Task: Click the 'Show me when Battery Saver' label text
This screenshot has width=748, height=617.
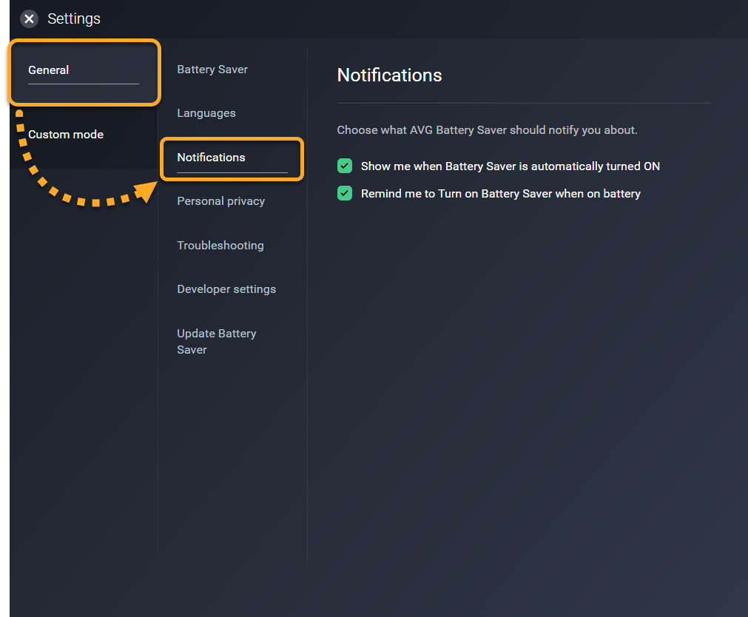Action: tap(510, 166)
